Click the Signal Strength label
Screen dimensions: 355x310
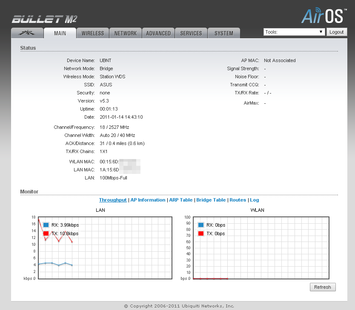click(x=243, y=68)
